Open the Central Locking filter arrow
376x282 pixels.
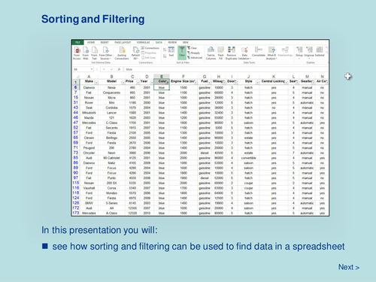tap(286, 83)
